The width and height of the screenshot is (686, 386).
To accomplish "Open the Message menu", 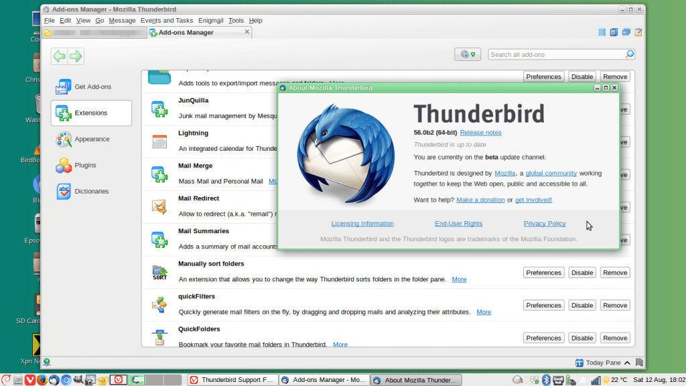I will click(122, 20).
